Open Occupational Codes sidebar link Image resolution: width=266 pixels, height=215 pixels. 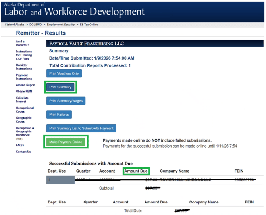[25, 110]
